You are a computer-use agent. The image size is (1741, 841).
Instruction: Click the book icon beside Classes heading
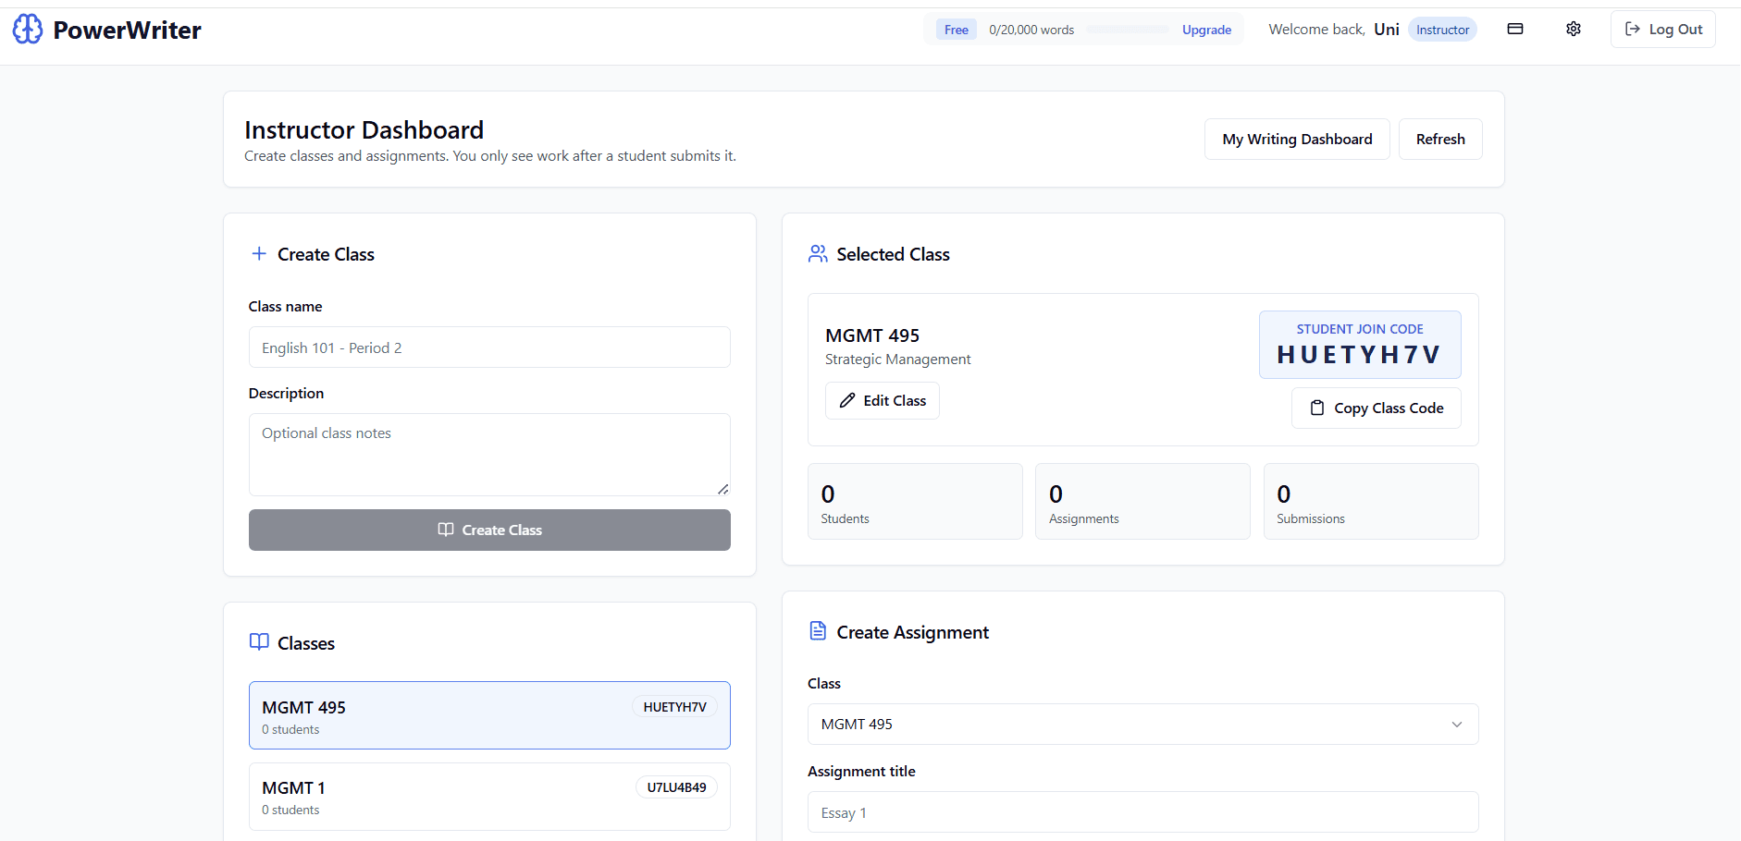(259, 642)
